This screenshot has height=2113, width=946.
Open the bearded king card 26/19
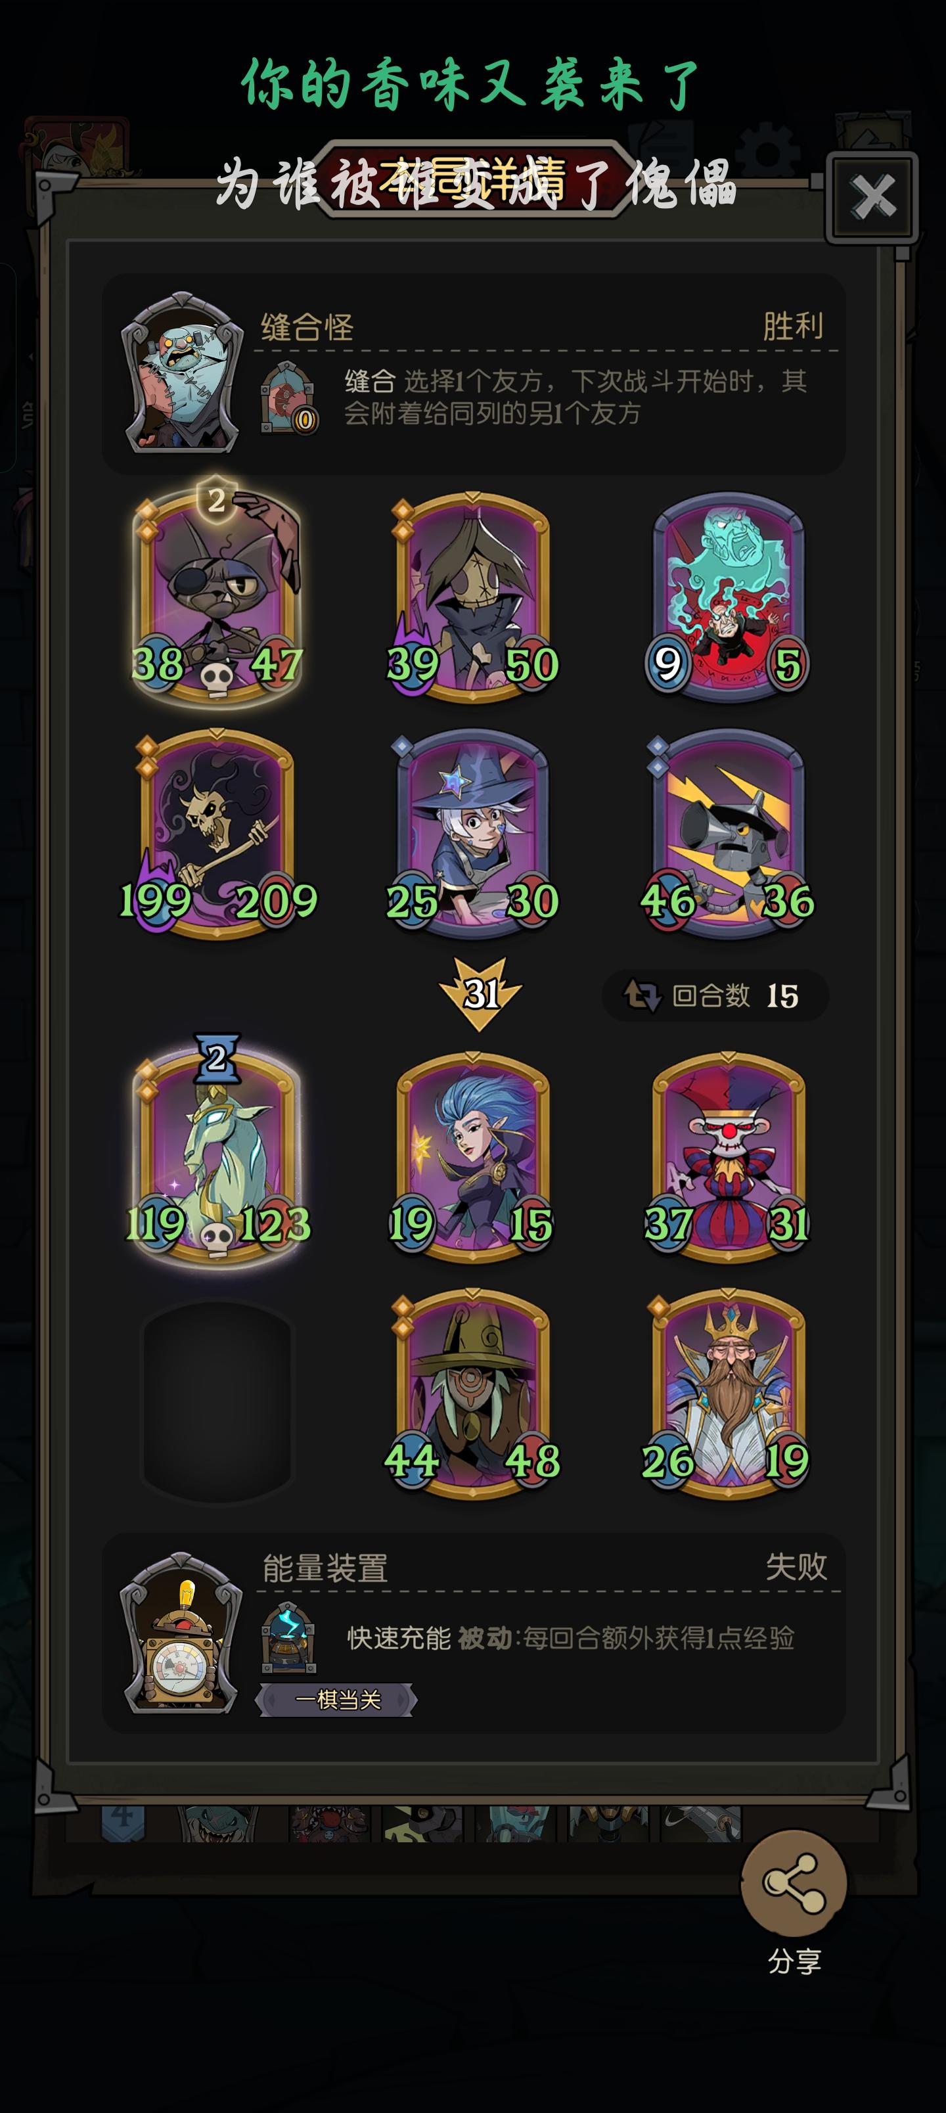[729, 1393]
